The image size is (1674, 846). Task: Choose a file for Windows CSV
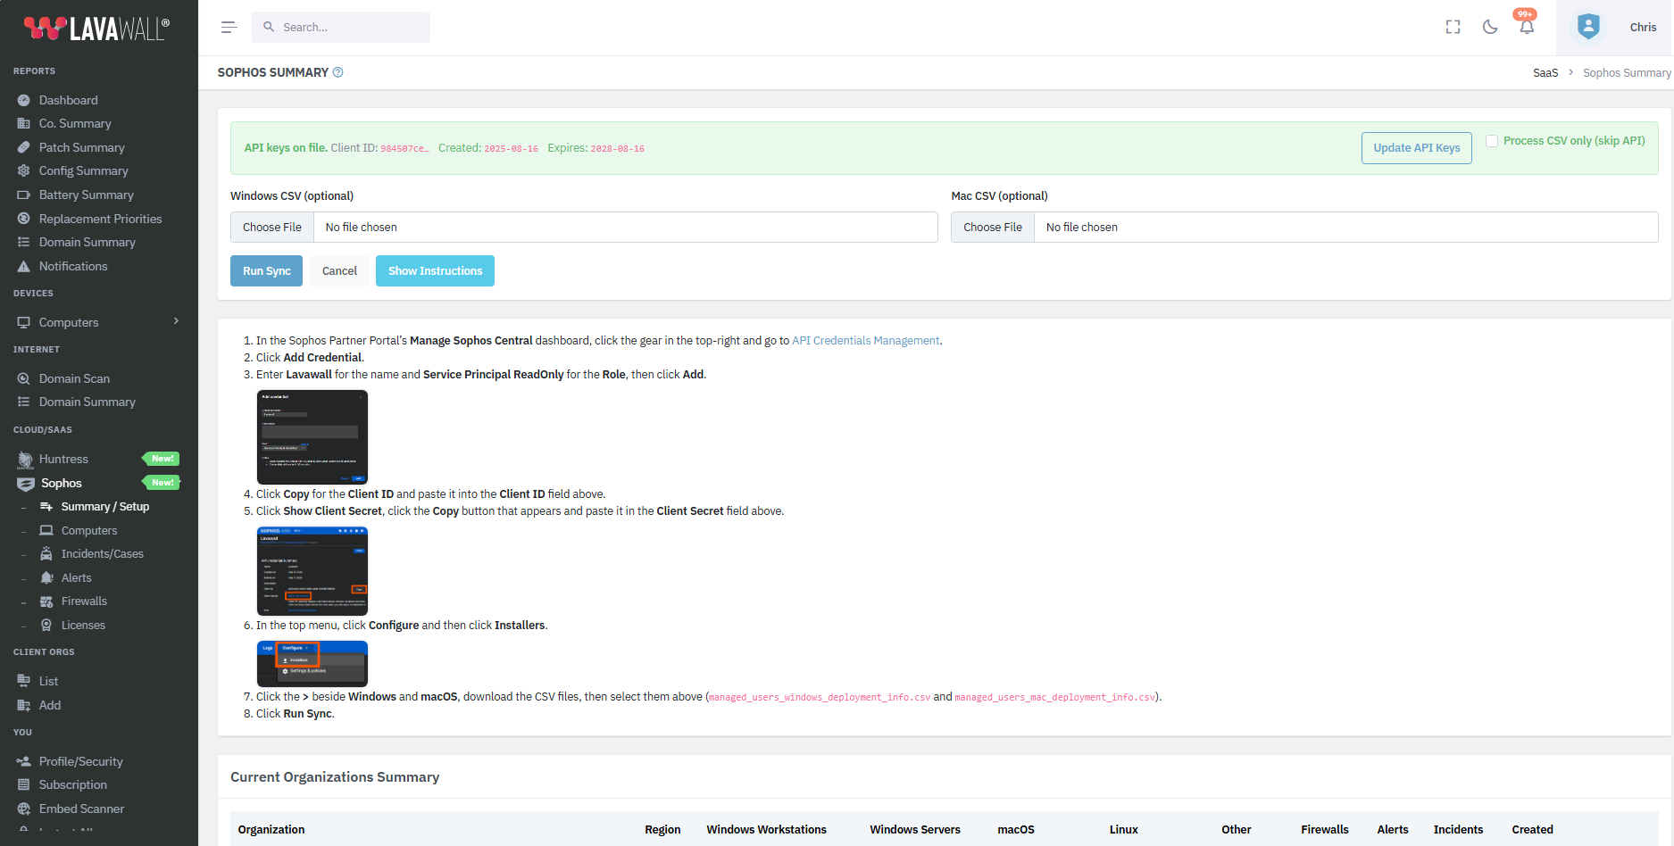click(271, 227)
